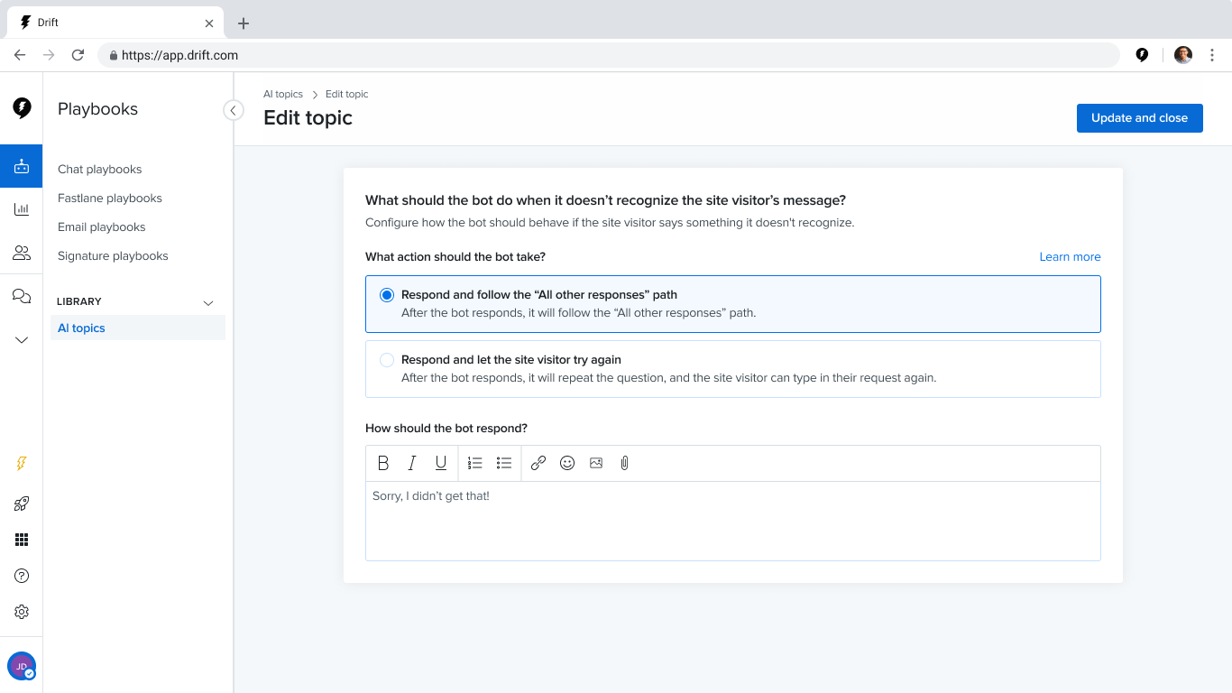Open the reports bar chart icon
This screenshot has height=693, width=1232.
(22, 209)
